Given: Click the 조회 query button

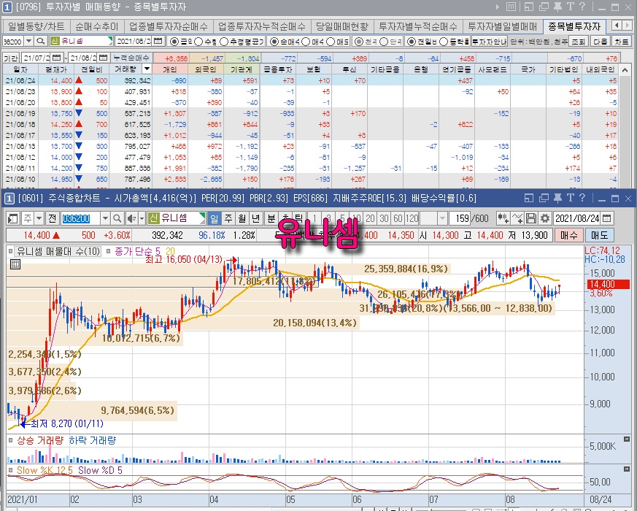Looking at the screenshot, I should pyautogui.click(x=578, y=42).
